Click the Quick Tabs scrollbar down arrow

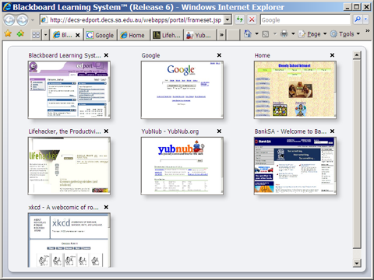(357, 263)
